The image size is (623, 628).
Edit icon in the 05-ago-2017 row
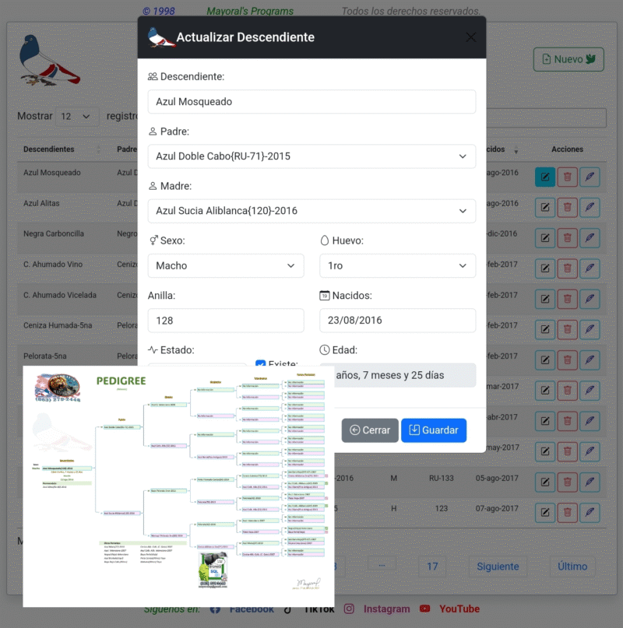545,482
